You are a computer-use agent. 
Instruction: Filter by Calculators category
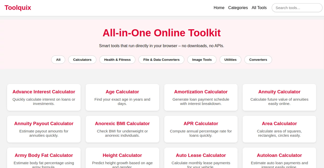coord(82,60)
